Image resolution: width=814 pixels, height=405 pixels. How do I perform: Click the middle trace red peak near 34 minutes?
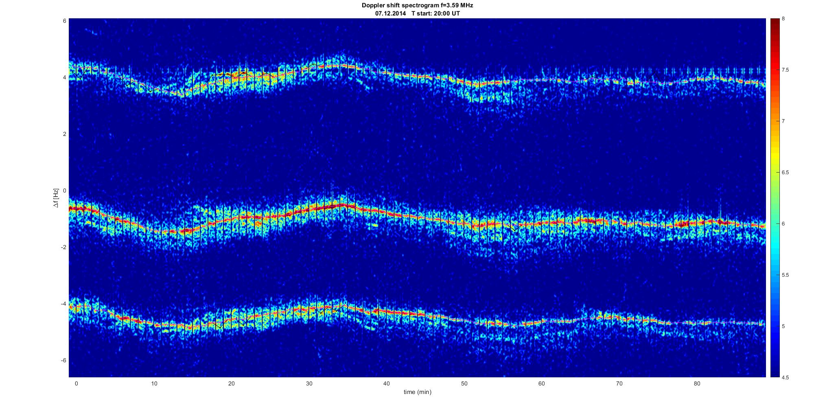point(342,206)
